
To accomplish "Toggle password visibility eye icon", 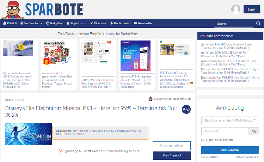I will tap(254, 131).
